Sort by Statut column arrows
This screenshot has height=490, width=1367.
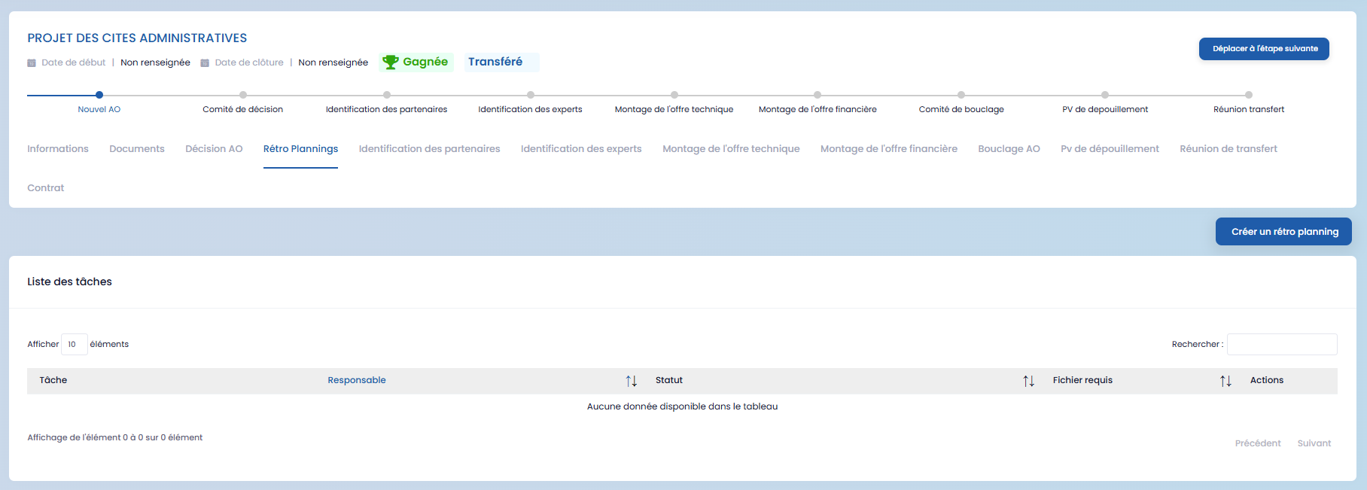coord(1028,381)
